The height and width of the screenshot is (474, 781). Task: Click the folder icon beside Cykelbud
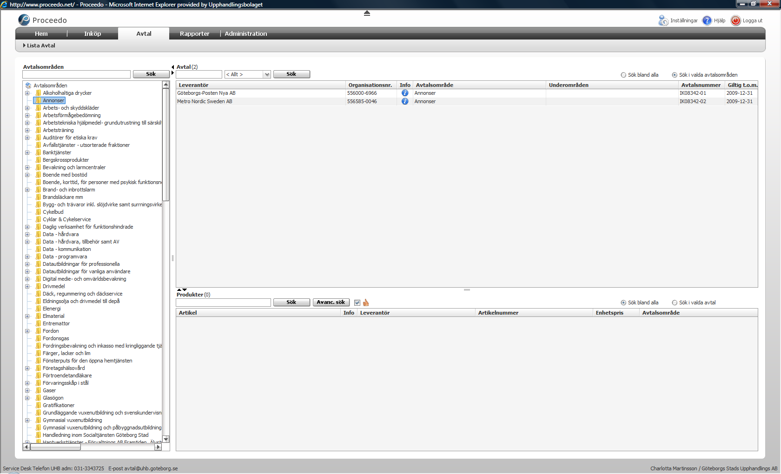[x=38, y=212]
